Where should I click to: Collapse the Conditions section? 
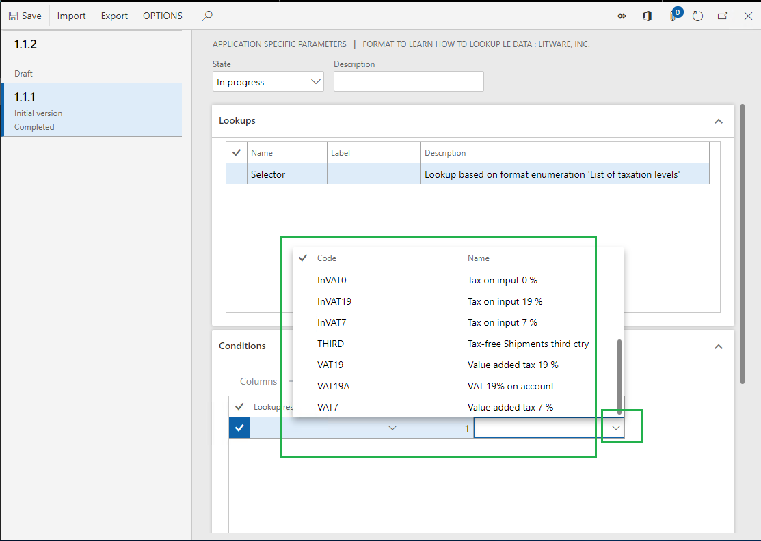click(x=719, y=346)
